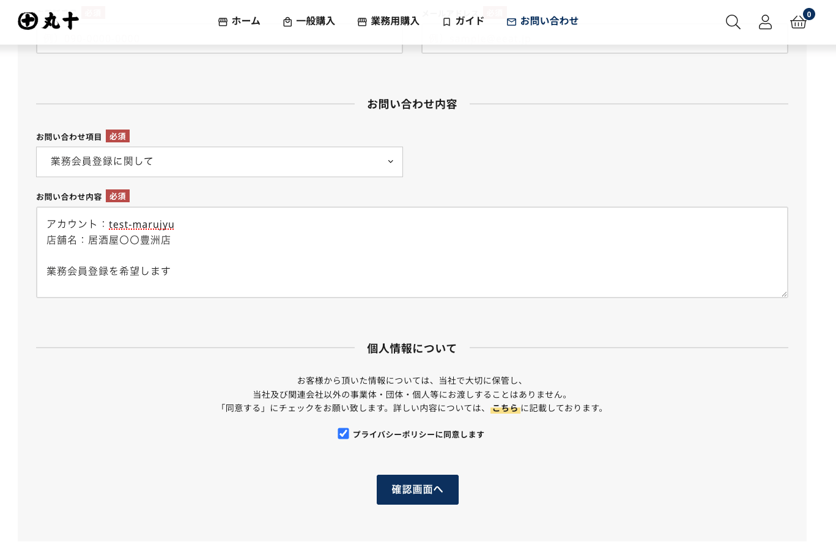836x556 pixels.
Task: Click the プライバシーポリシーに同意します label
Action: (418, 434)
